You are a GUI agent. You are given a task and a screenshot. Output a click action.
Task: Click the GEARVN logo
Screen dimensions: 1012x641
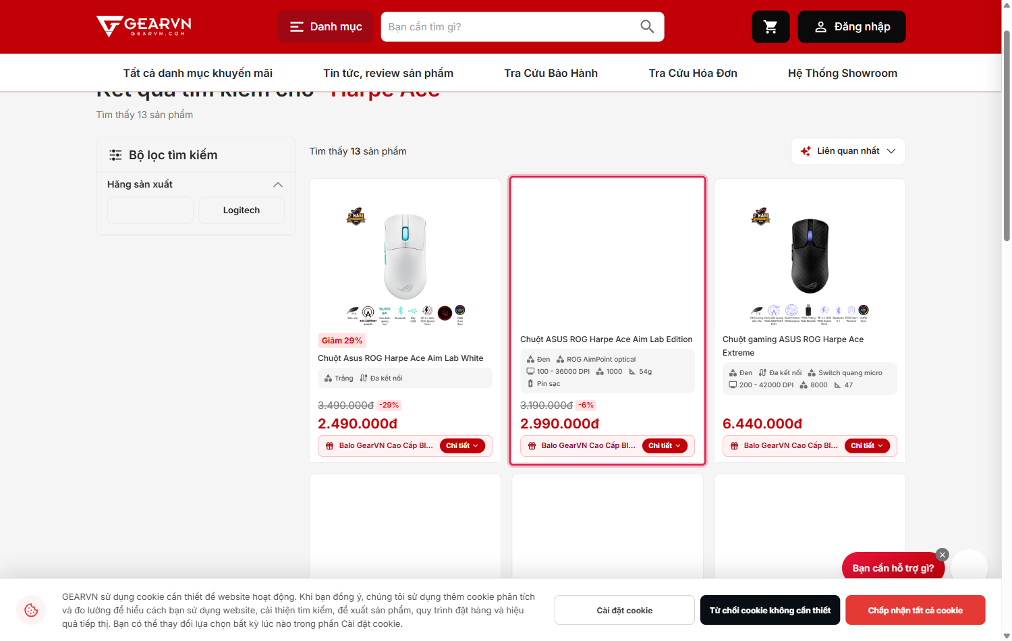coord(144,26)
